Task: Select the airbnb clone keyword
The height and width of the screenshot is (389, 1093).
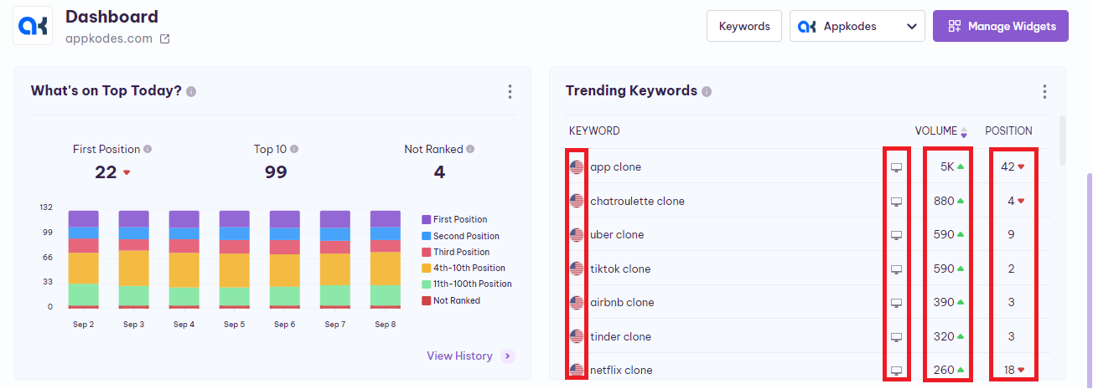Action: coord(622,302)
